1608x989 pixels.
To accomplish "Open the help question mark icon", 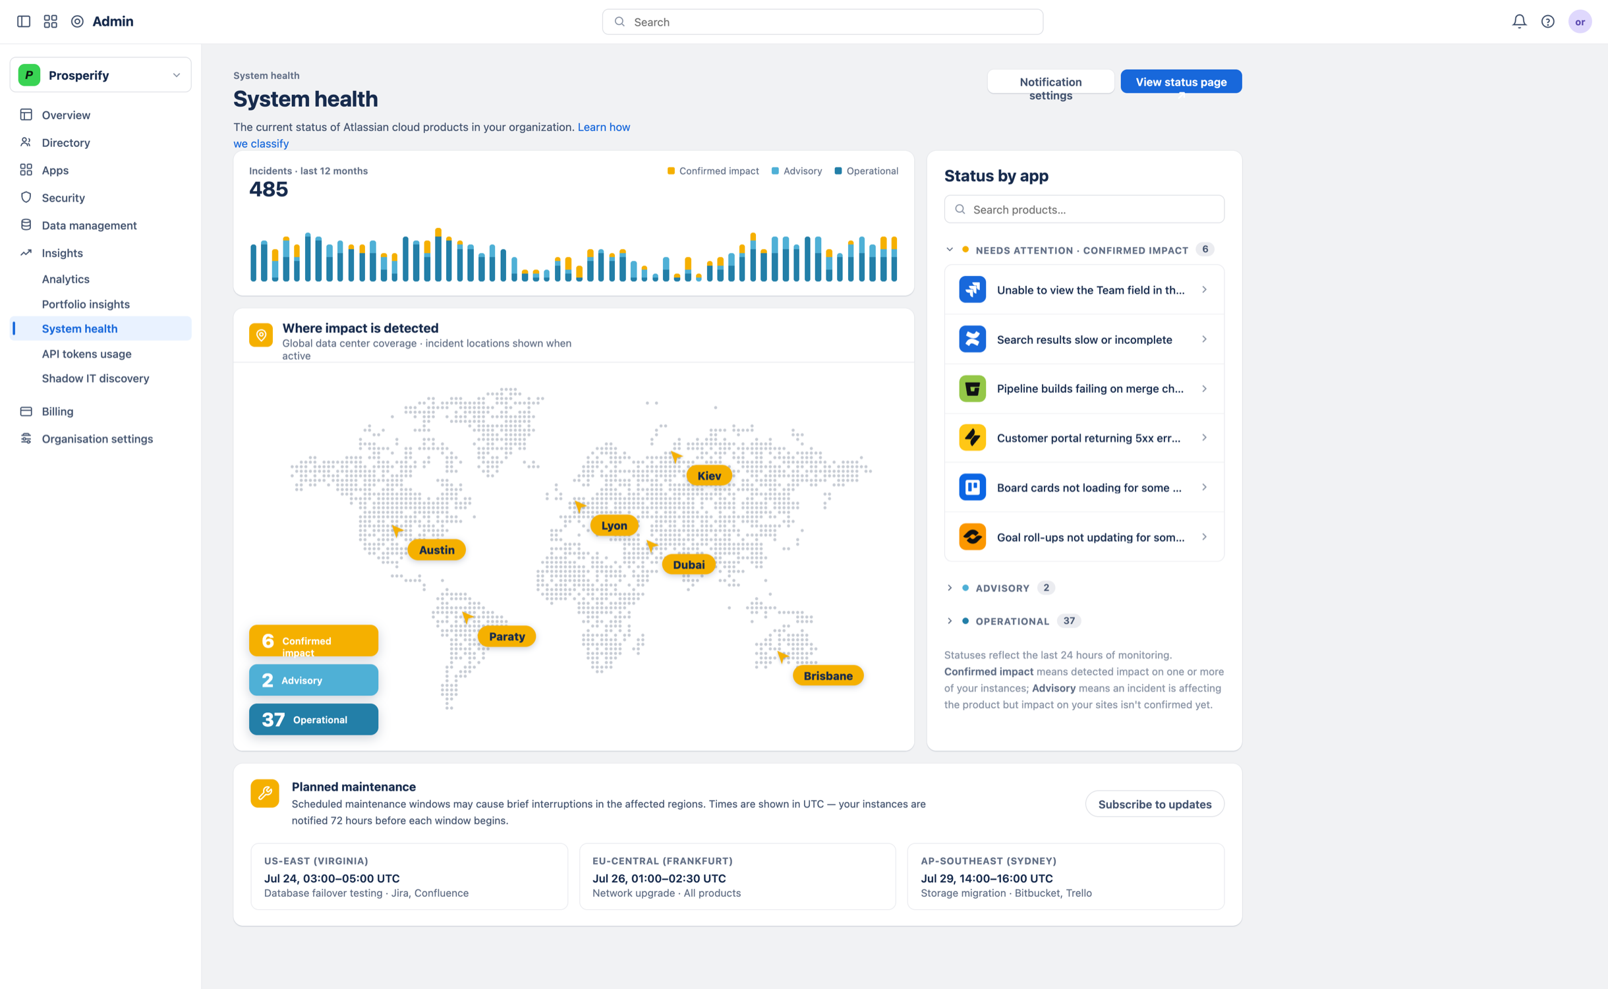I will click(1547, 22).
